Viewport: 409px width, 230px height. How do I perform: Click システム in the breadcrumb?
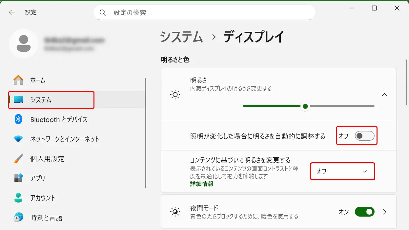(x=181, y=37)
